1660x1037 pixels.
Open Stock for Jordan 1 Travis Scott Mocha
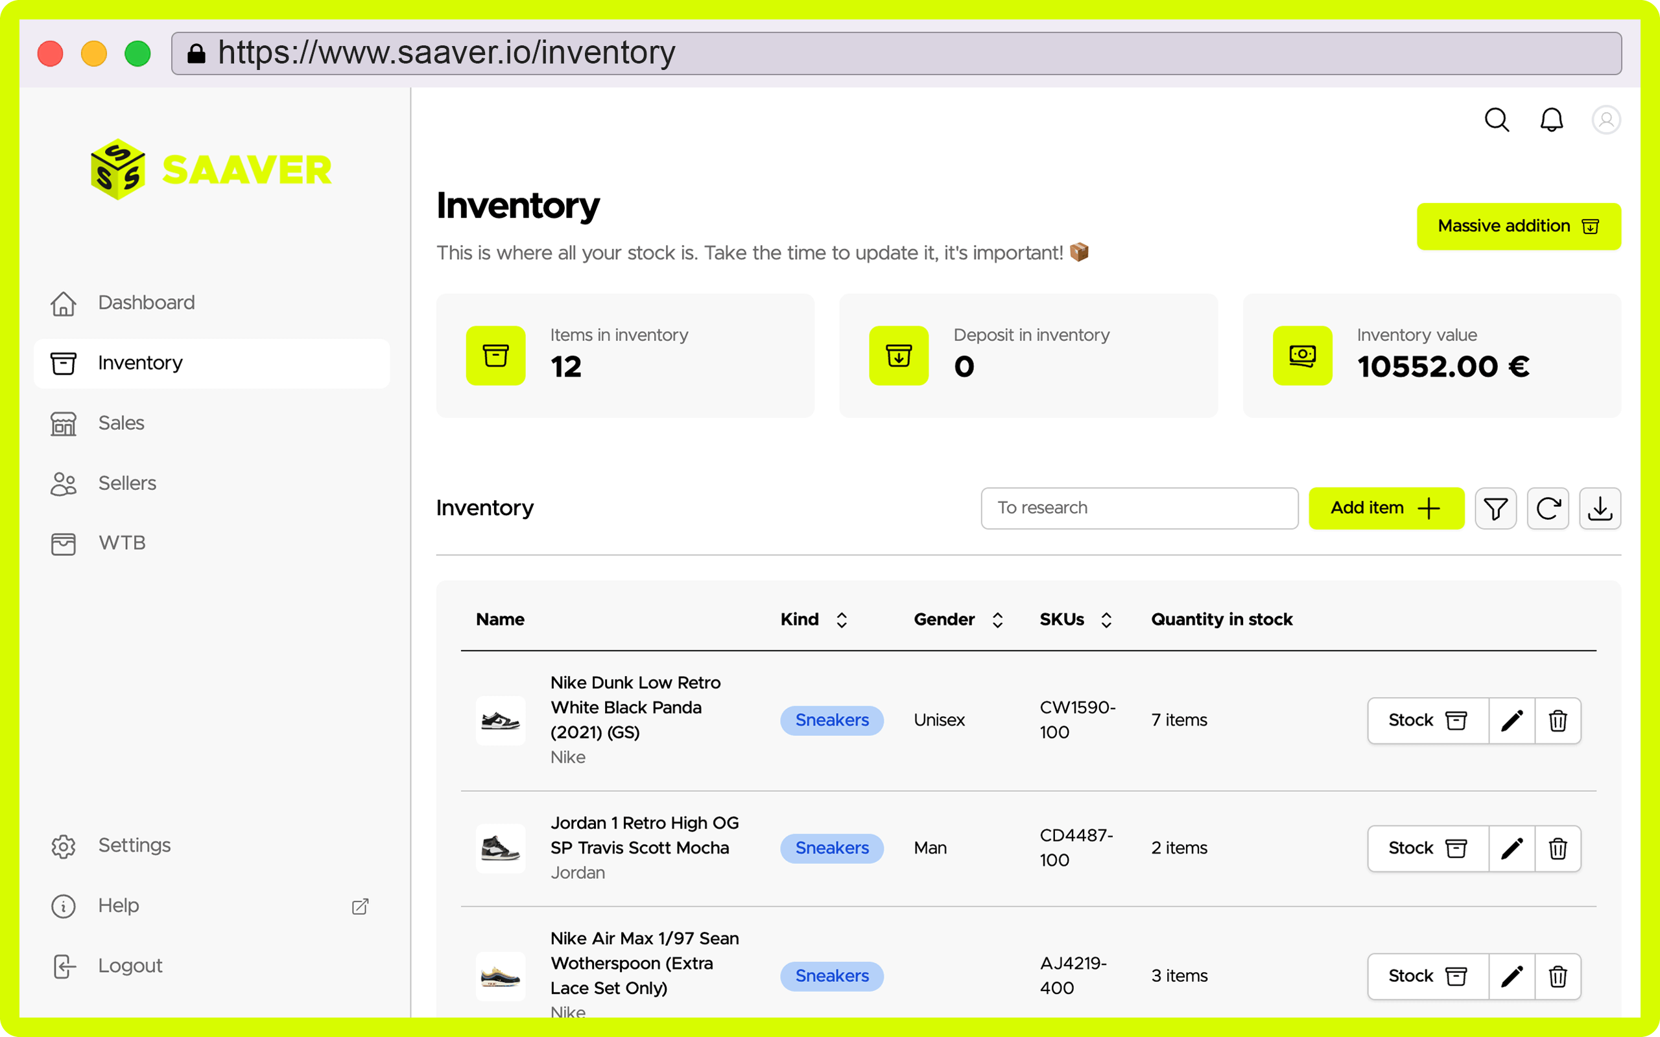1428,848
